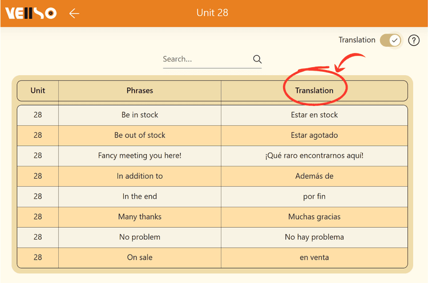
Task: Click the translation 'Estar agotado'
Action: click(x=314, y=136)
